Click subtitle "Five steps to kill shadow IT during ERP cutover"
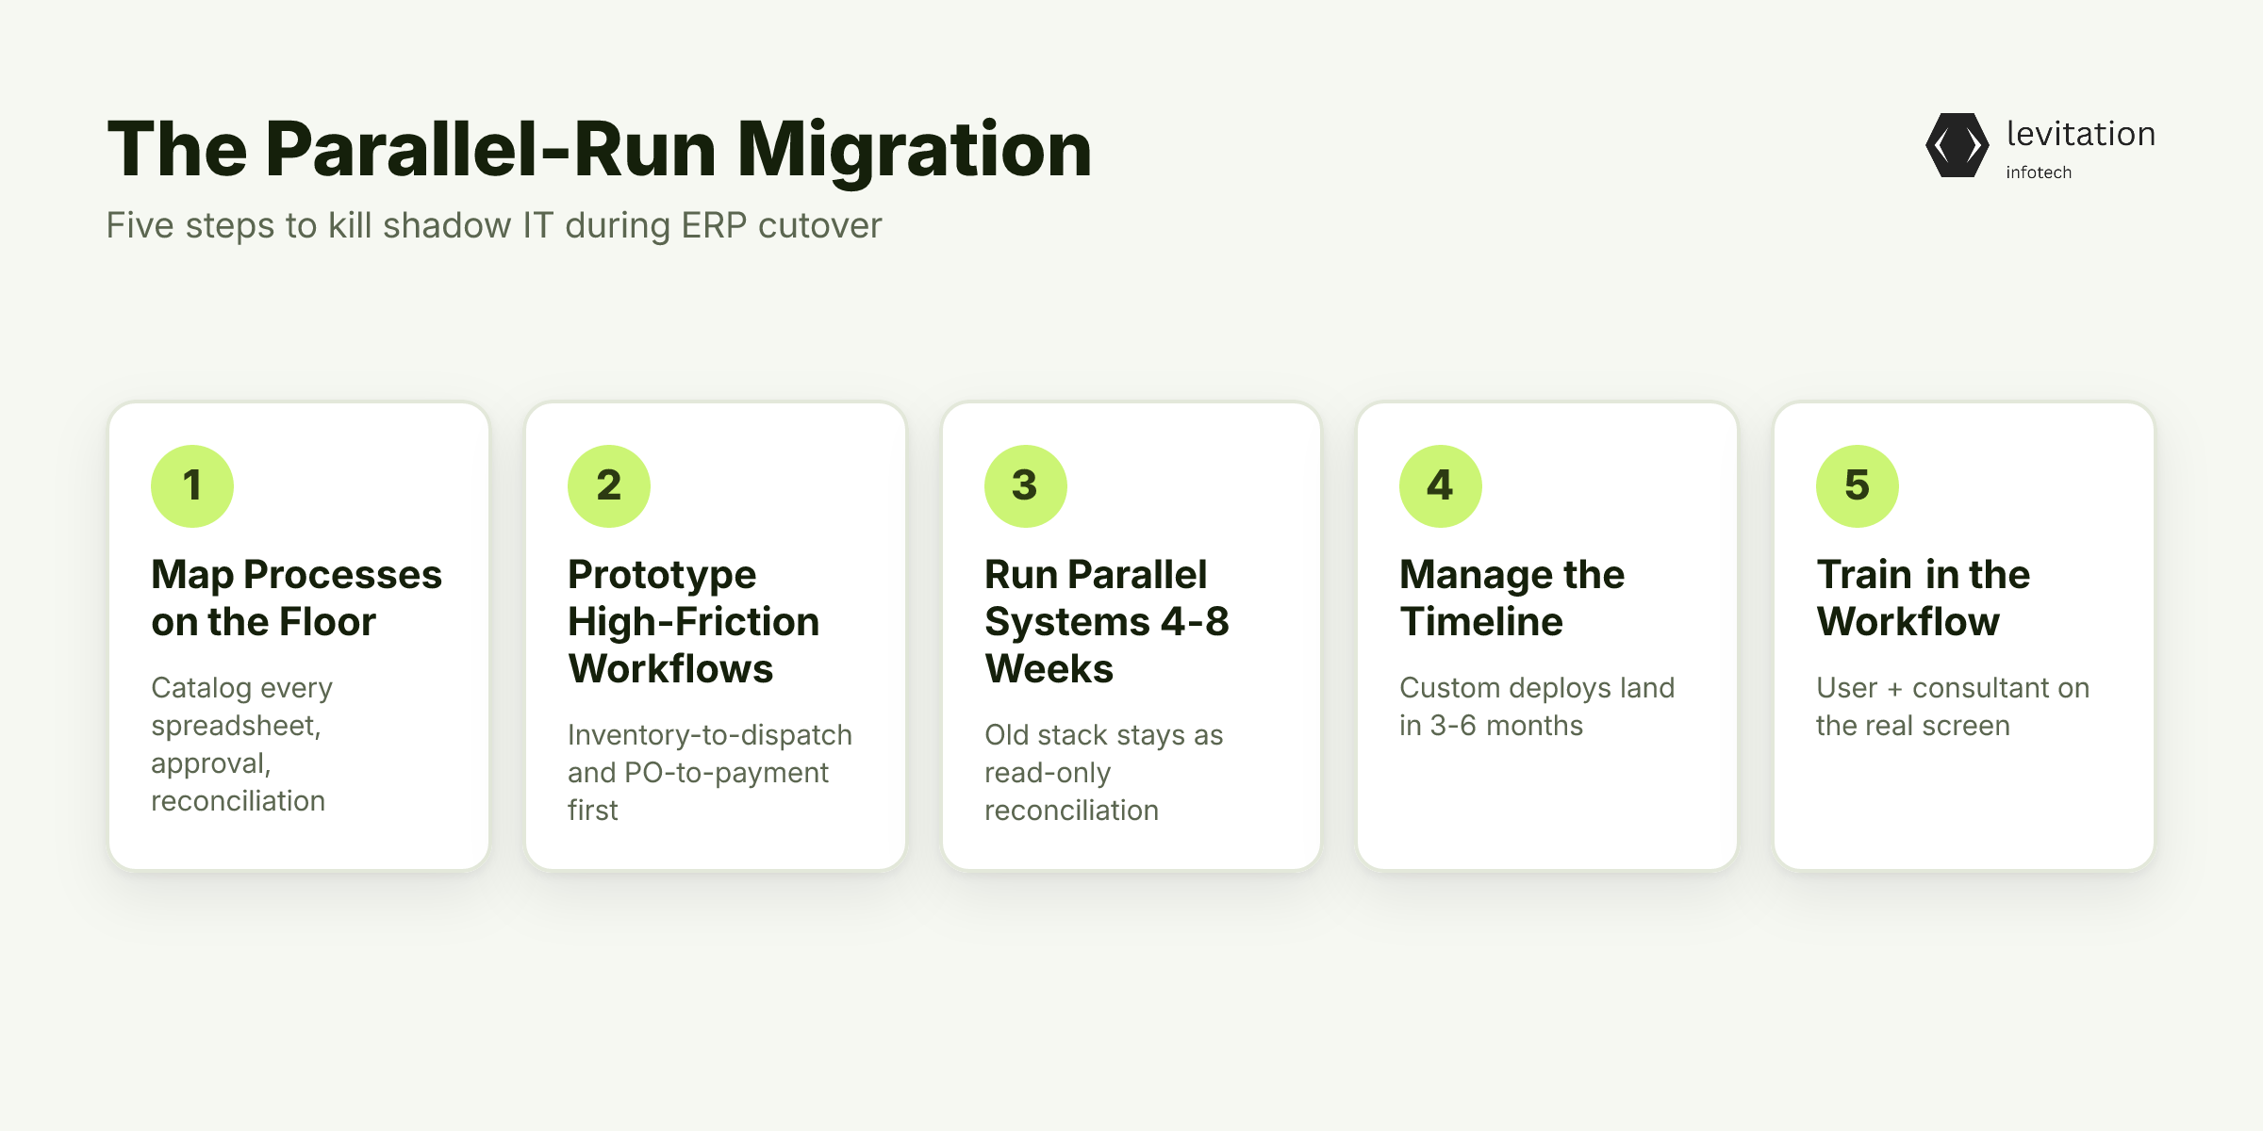 pos(494,226)
